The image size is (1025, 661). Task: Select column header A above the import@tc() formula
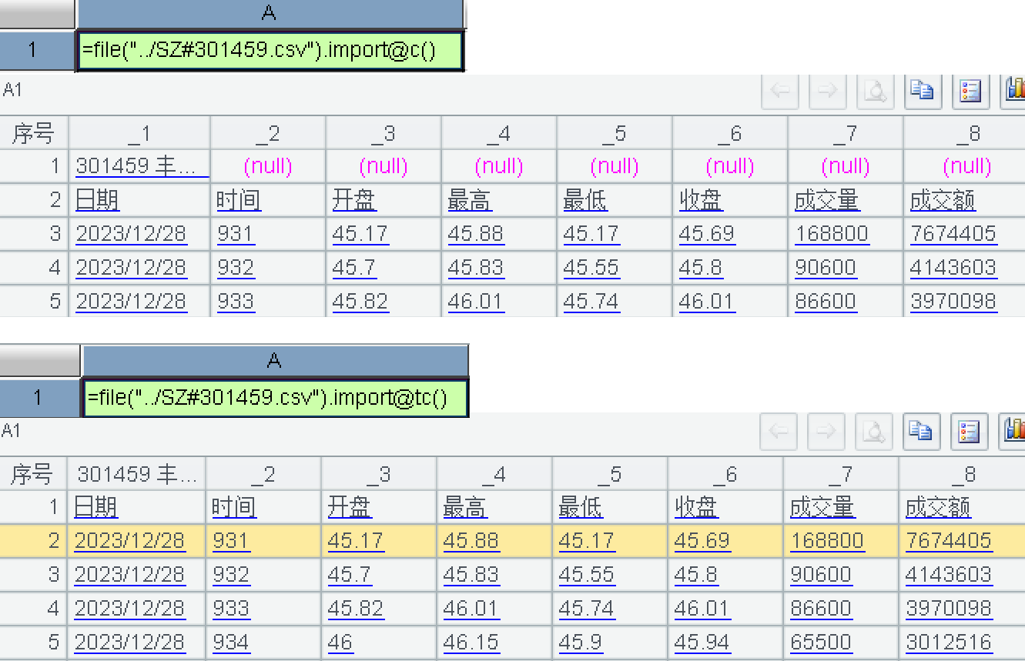[275, 359]
